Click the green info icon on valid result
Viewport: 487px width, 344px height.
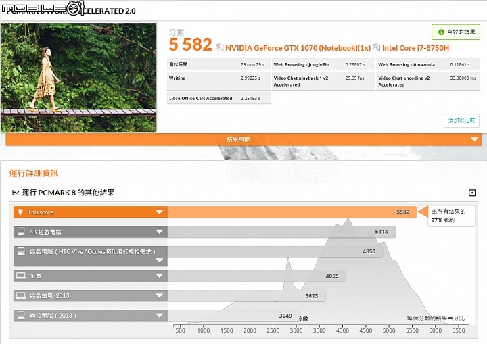pyautogui.click(x=441, y=32)
